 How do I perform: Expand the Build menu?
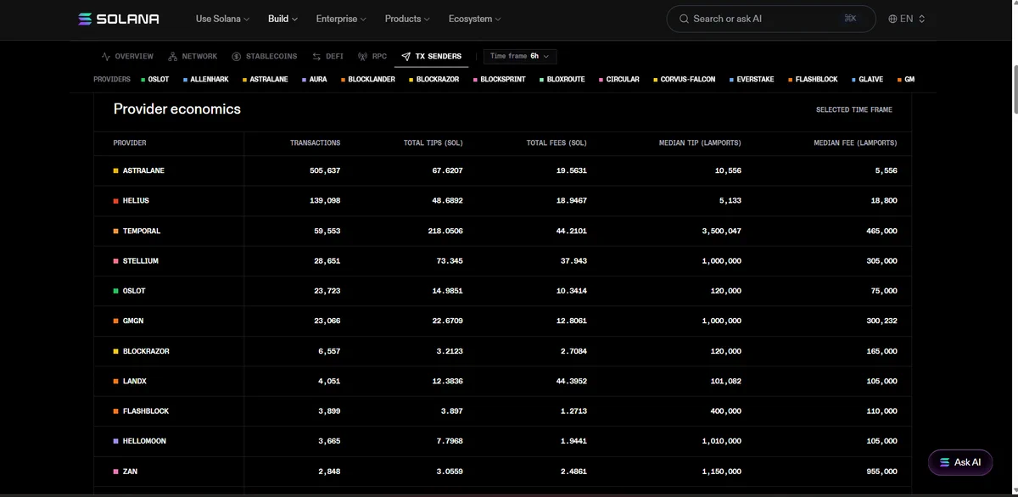282,19
